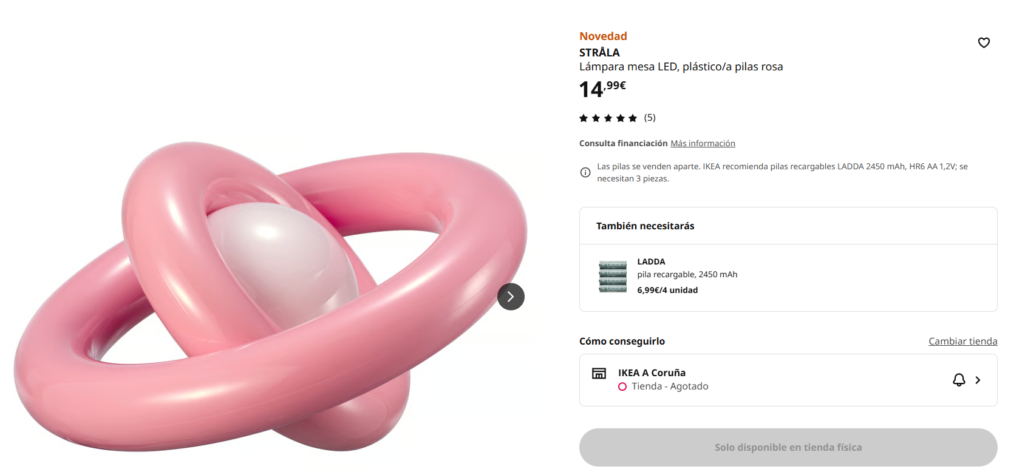
Task: Click Solo disponible en tienda física button
Action: 788,447
